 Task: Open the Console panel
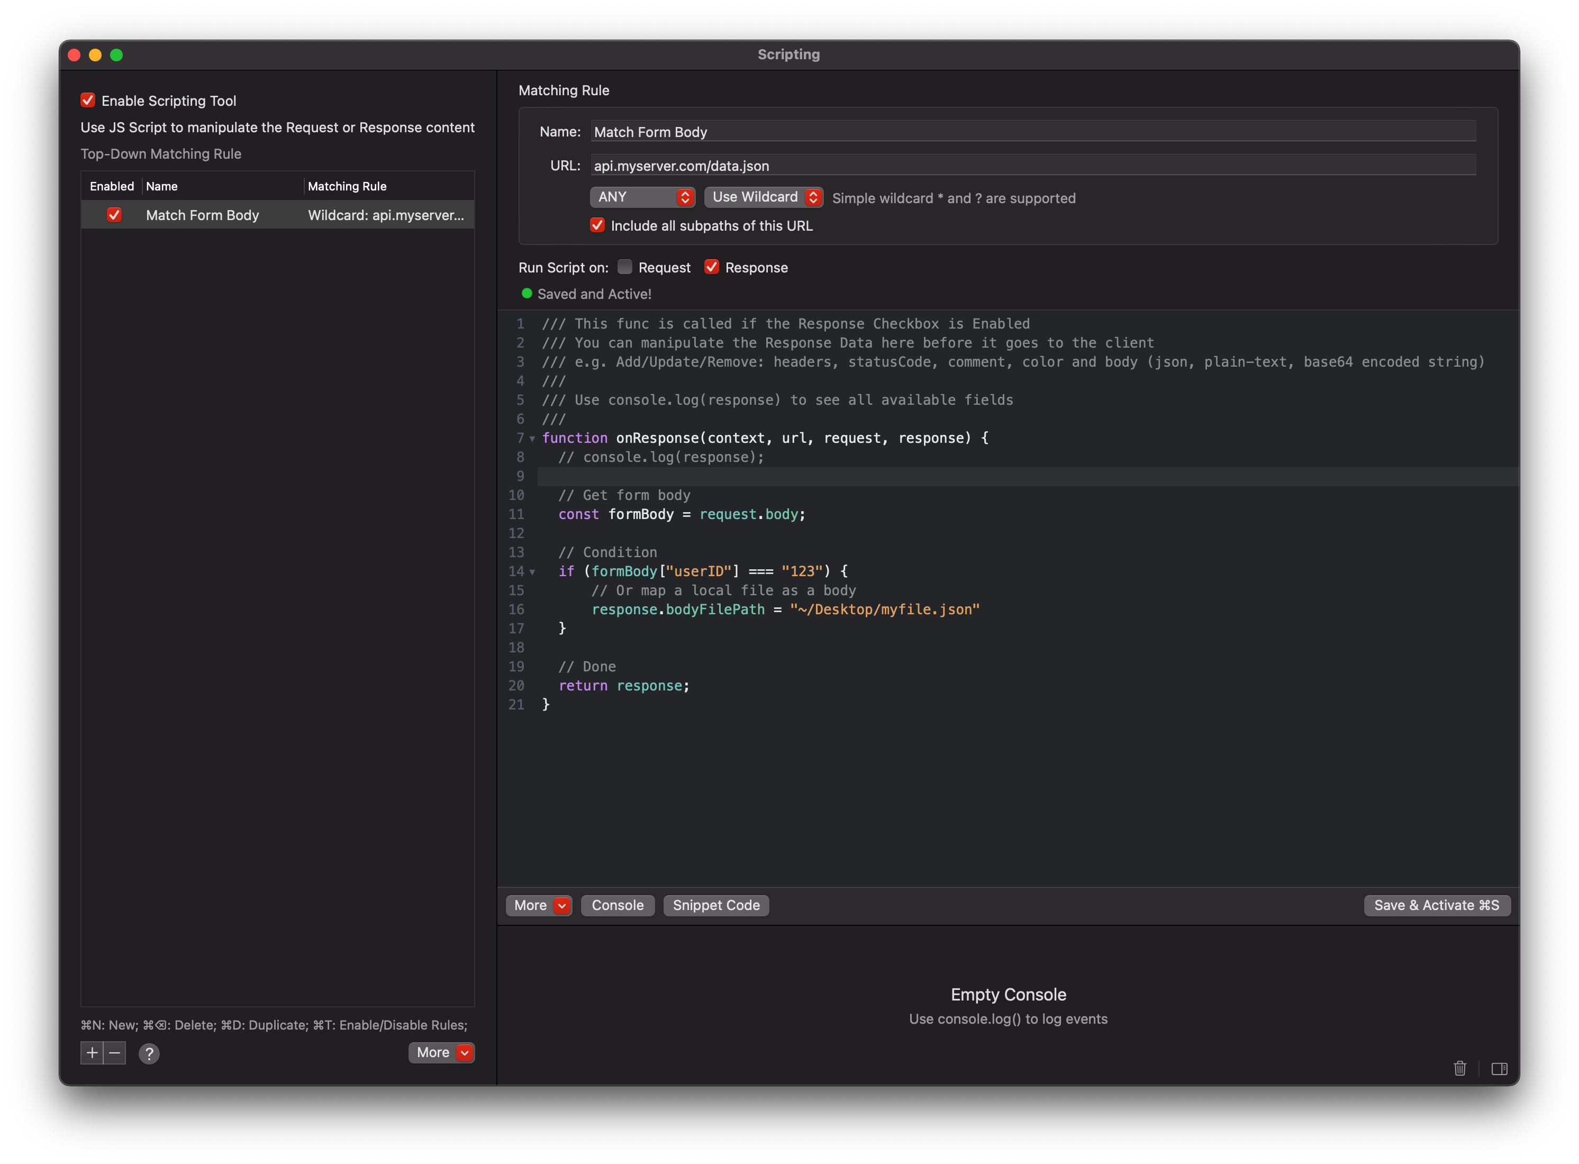[617, 905]
